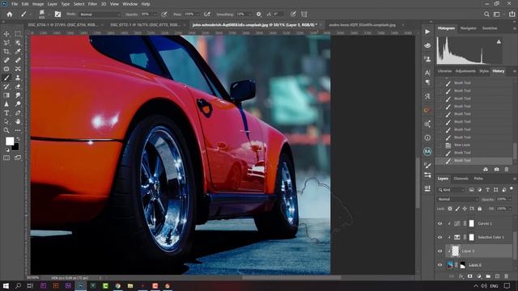Screen dimensions: 518x291
Task: Hide the Curves 1 layer
Action: (x=439, y=224)
